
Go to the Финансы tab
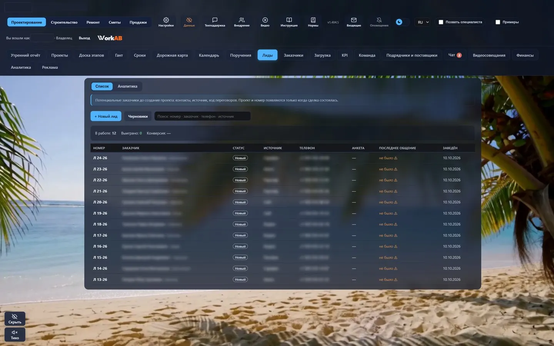click(x=525, y=55)
